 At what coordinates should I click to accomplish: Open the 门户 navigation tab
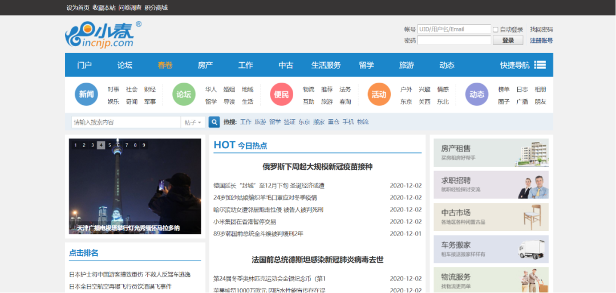84,65
